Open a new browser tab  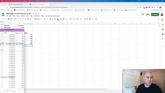(x=51, y=4)
